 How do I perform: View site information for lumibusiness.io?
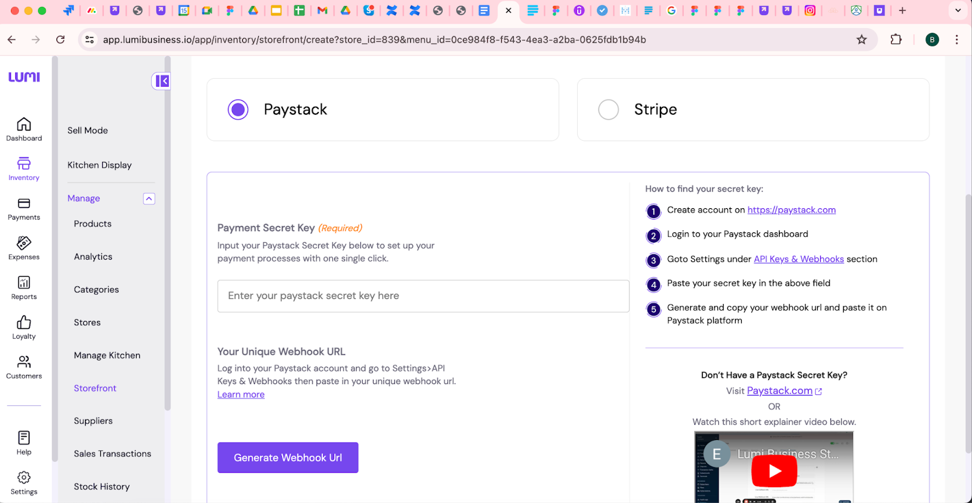(89, 39)
